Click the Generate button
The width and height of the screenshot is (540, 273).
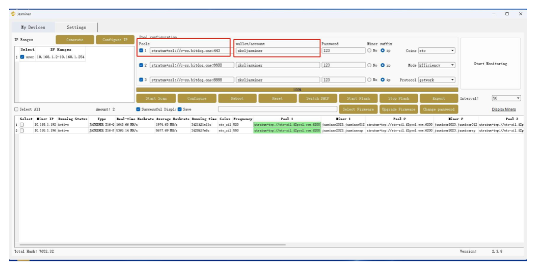[x=75, y=40]
